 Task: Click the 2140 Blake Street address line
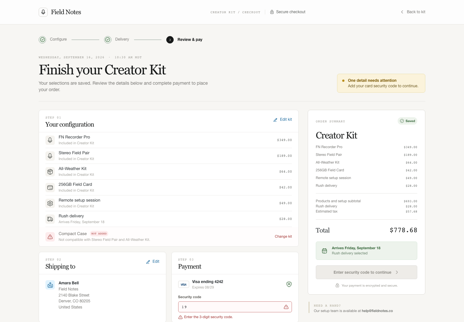pos(74,295)
